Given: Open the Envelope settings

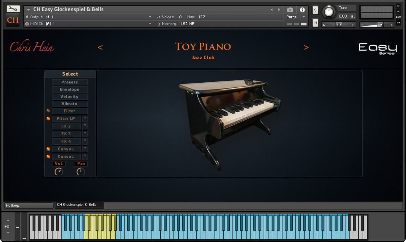Looking at the screenshot, I should tap(69, 89).
